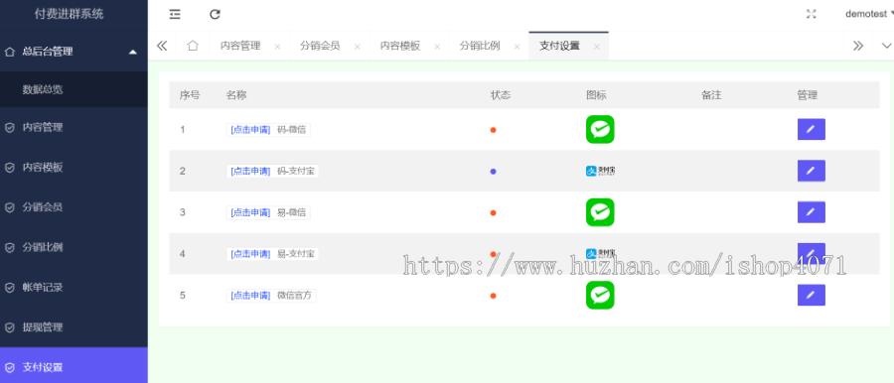
Task: Edit the 码-支付宝 payment entry
Action: [811, 171]
